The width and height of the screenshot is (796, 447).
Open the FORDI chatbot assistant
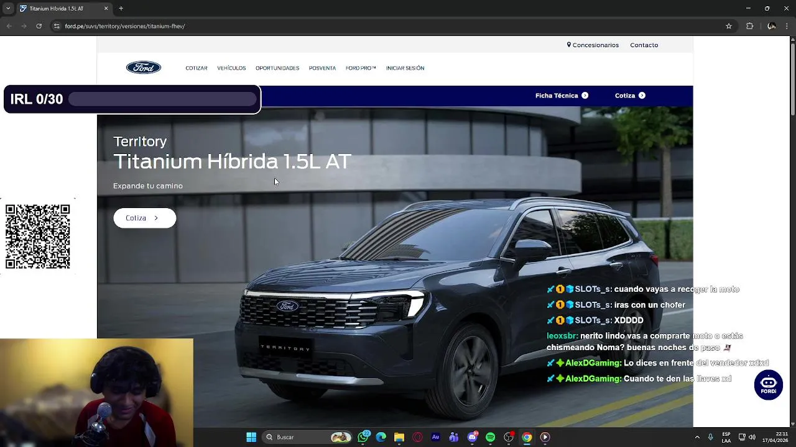(x=769, y=385)
